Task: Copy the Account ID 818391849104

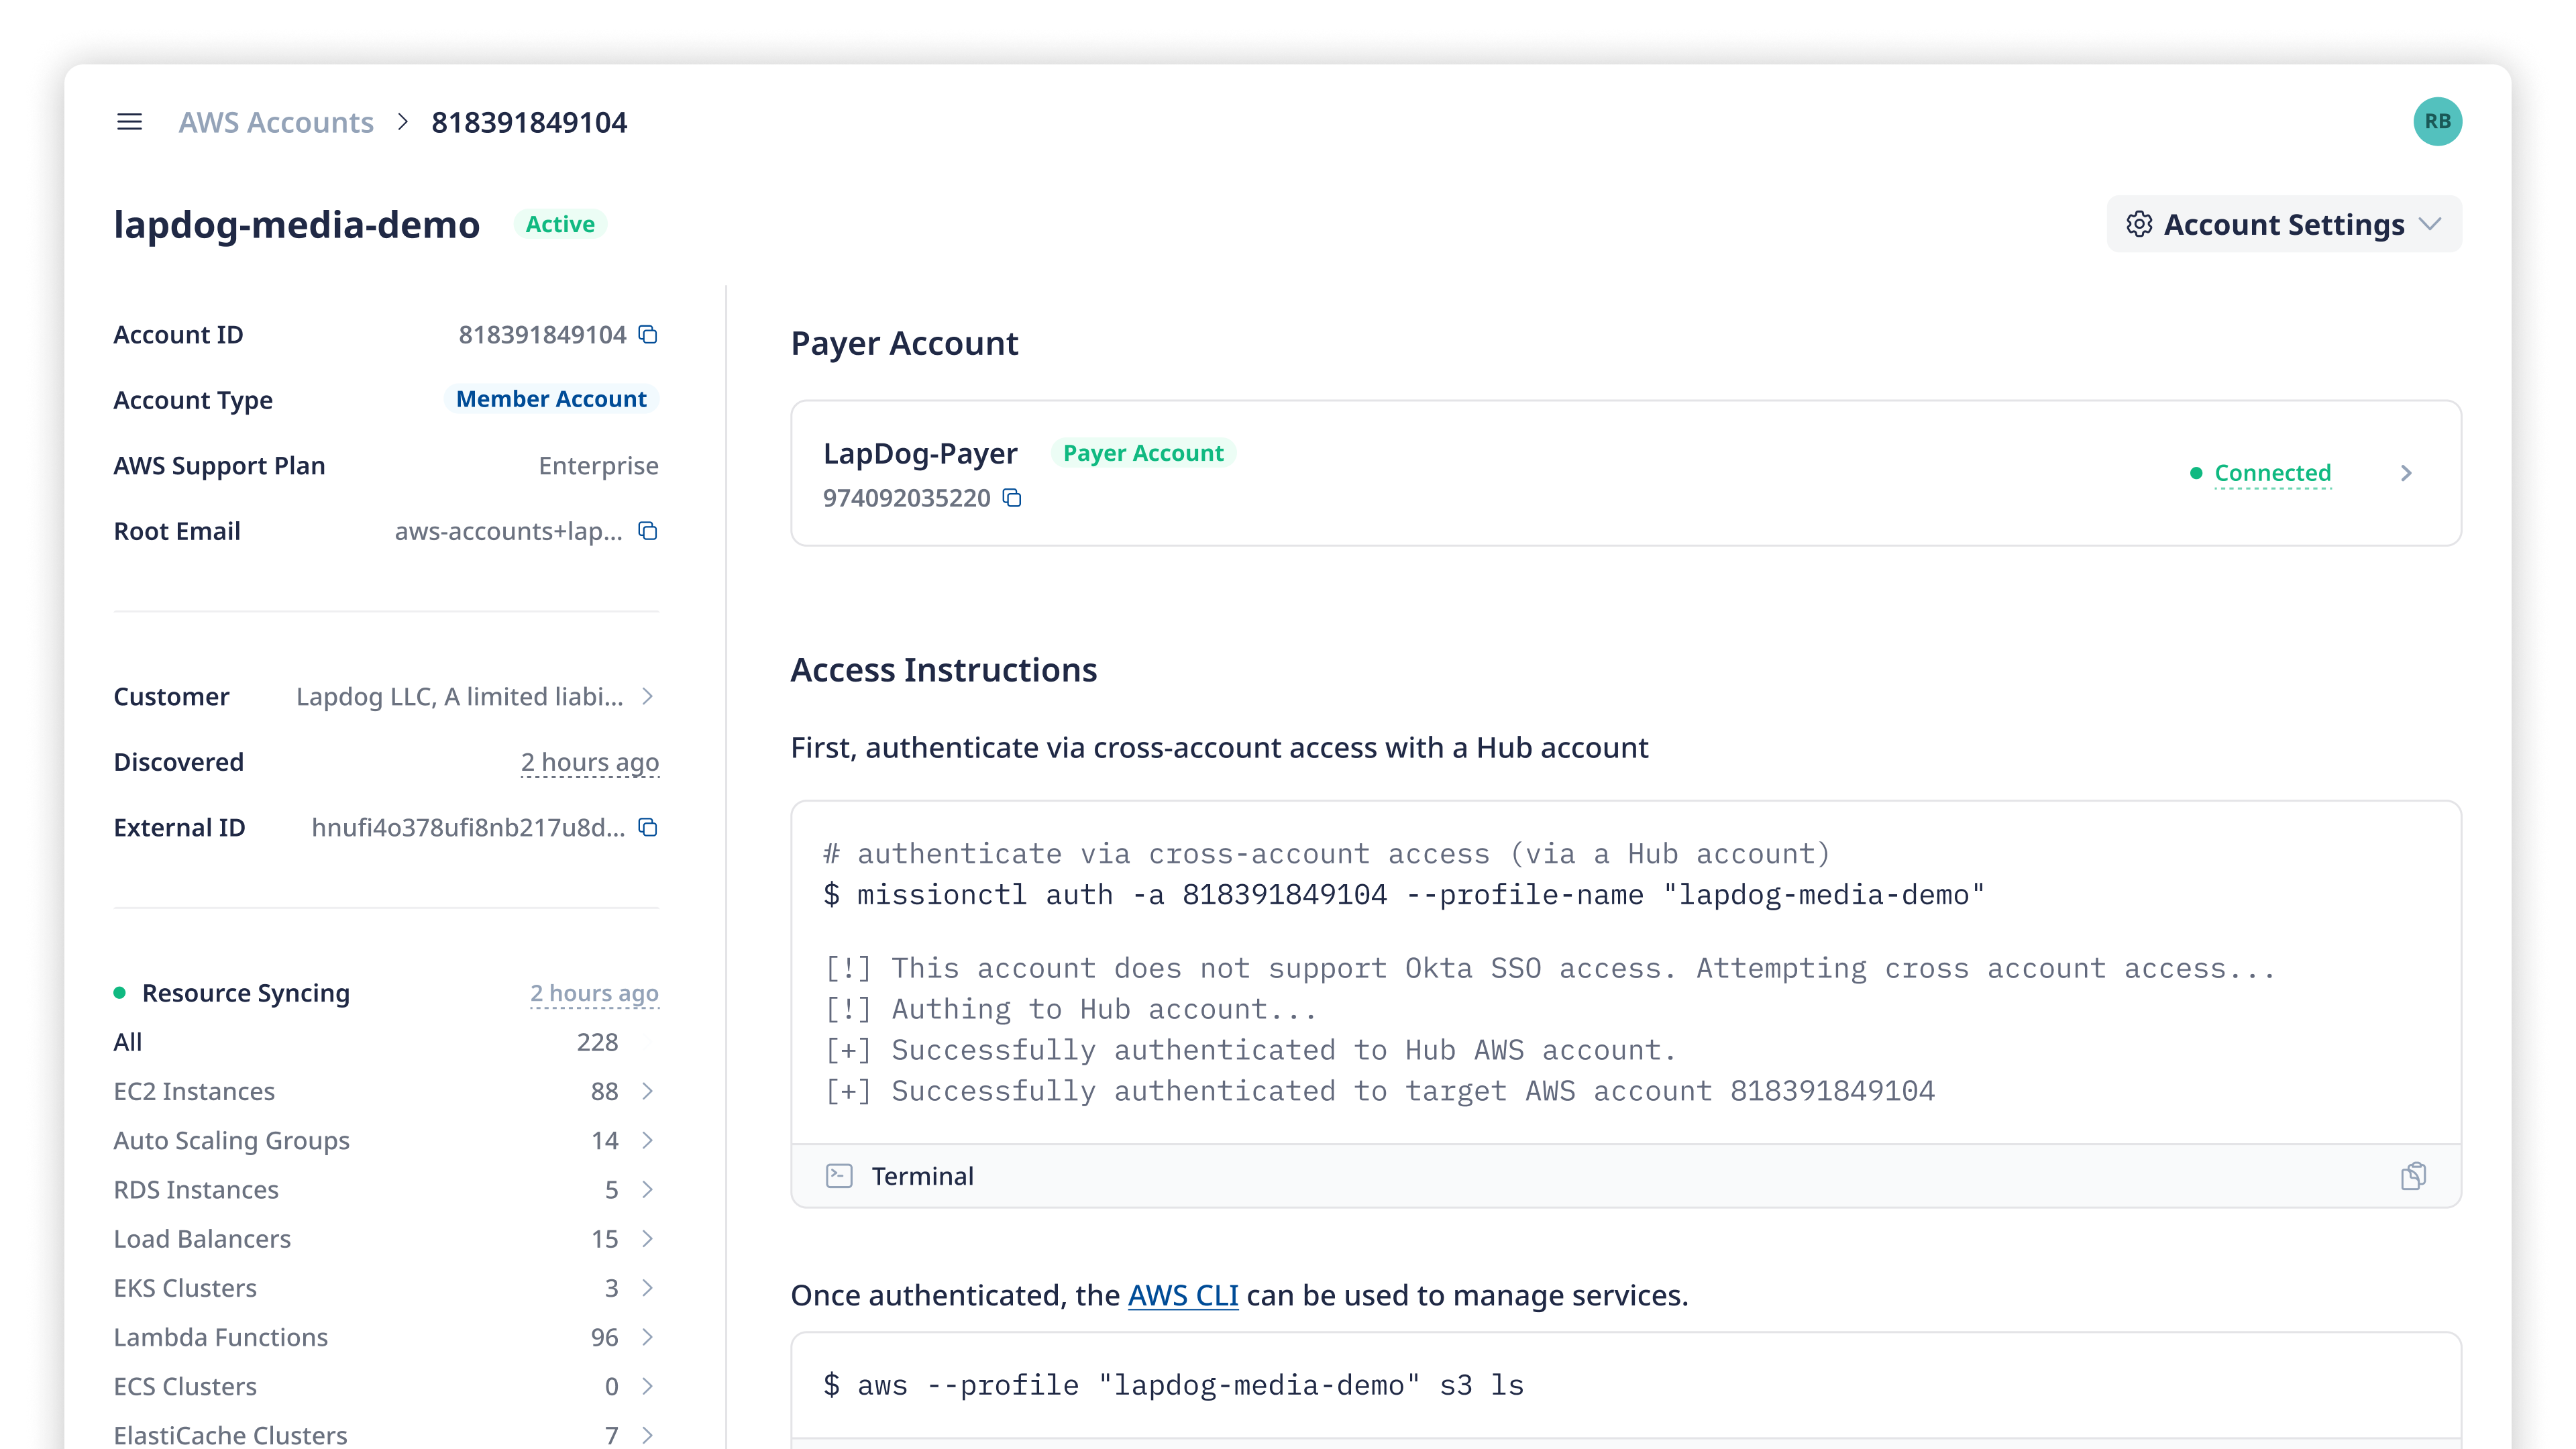Action: (648, 334)
